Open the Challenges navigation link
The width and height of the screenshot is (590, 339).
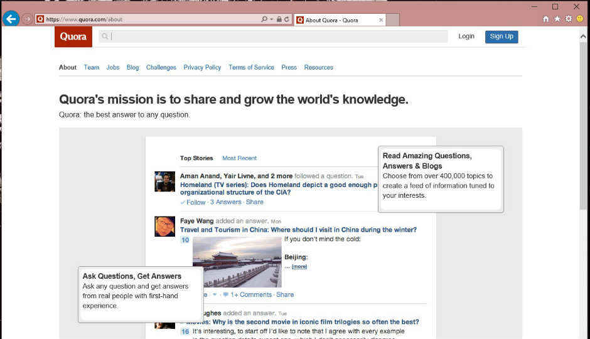pyautogui.click(x=161, y=67)
